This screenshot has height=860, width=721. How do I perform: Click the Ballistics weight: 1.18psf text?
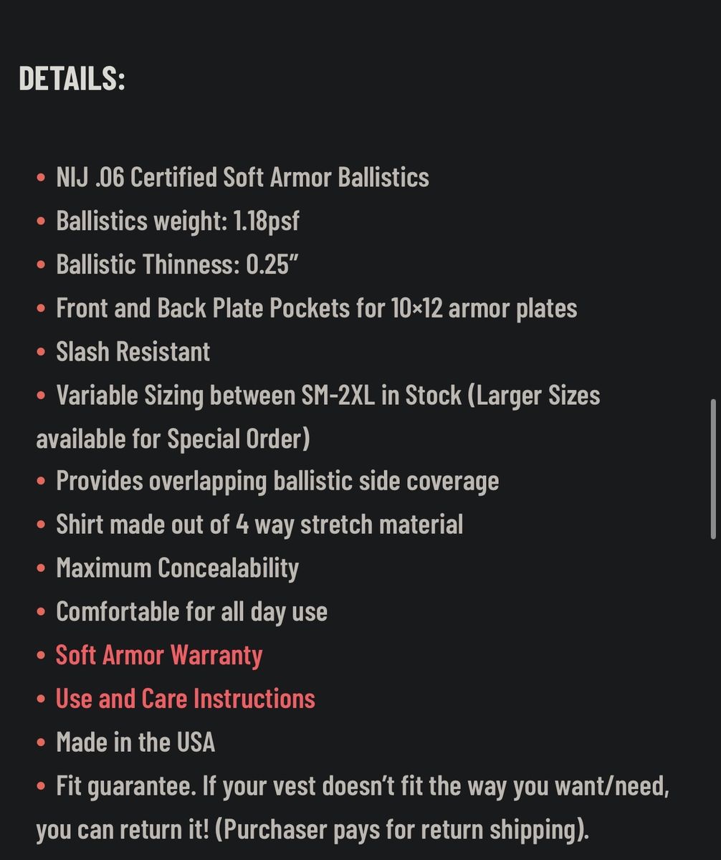point(178,221)
